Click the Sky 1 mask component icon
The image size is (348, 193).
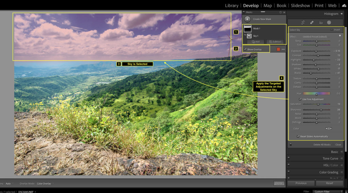249,36
